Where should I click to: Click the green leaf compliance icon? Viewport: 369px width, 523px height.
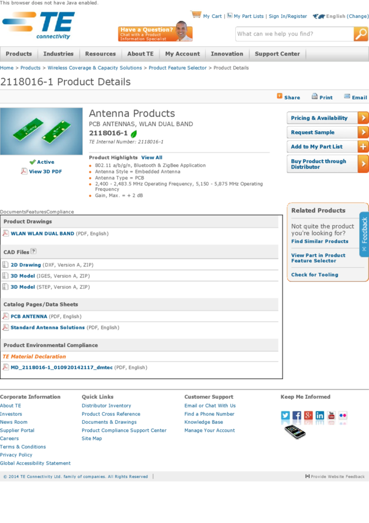point(134,134)
